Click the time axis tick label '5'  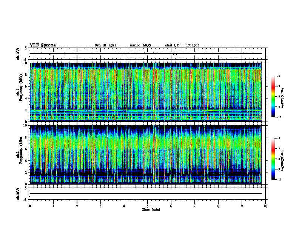click(148, 206)
